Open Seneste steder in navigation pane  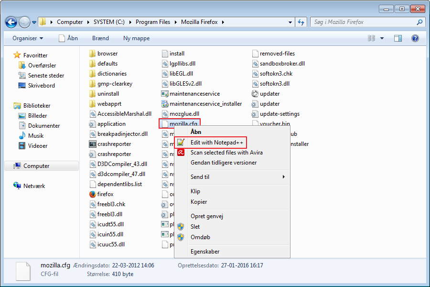(41, 76)
